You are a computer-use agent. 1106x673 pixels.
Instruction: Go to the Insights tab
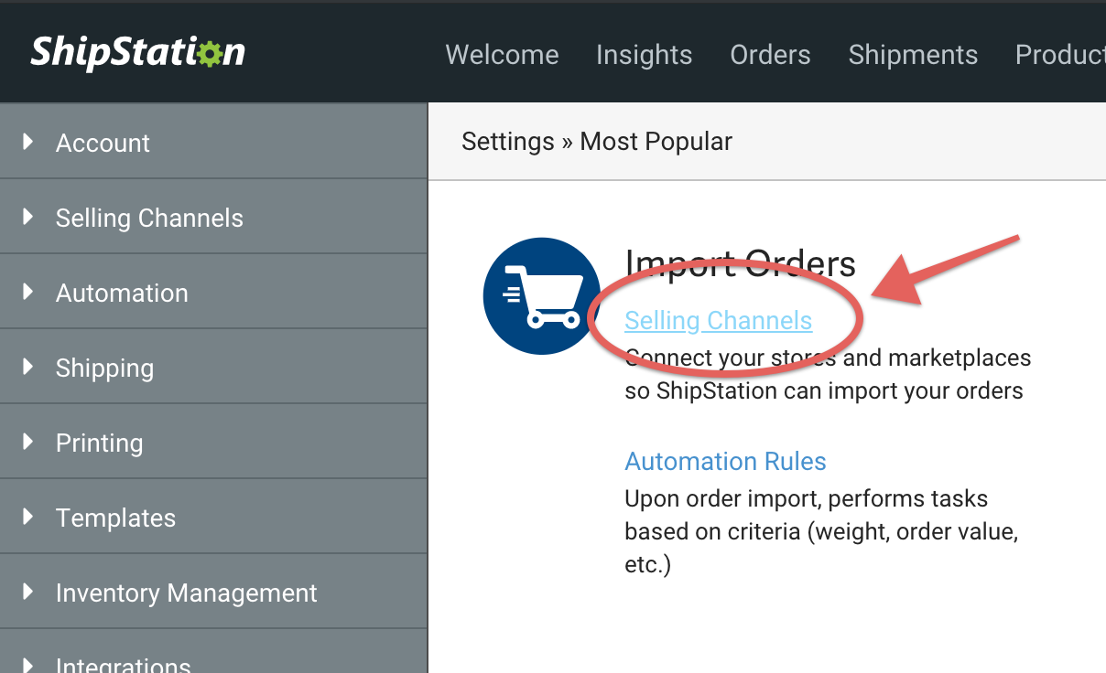644,55
